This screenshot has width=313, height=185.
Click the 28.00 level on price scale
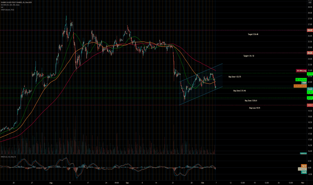[310, 13]
